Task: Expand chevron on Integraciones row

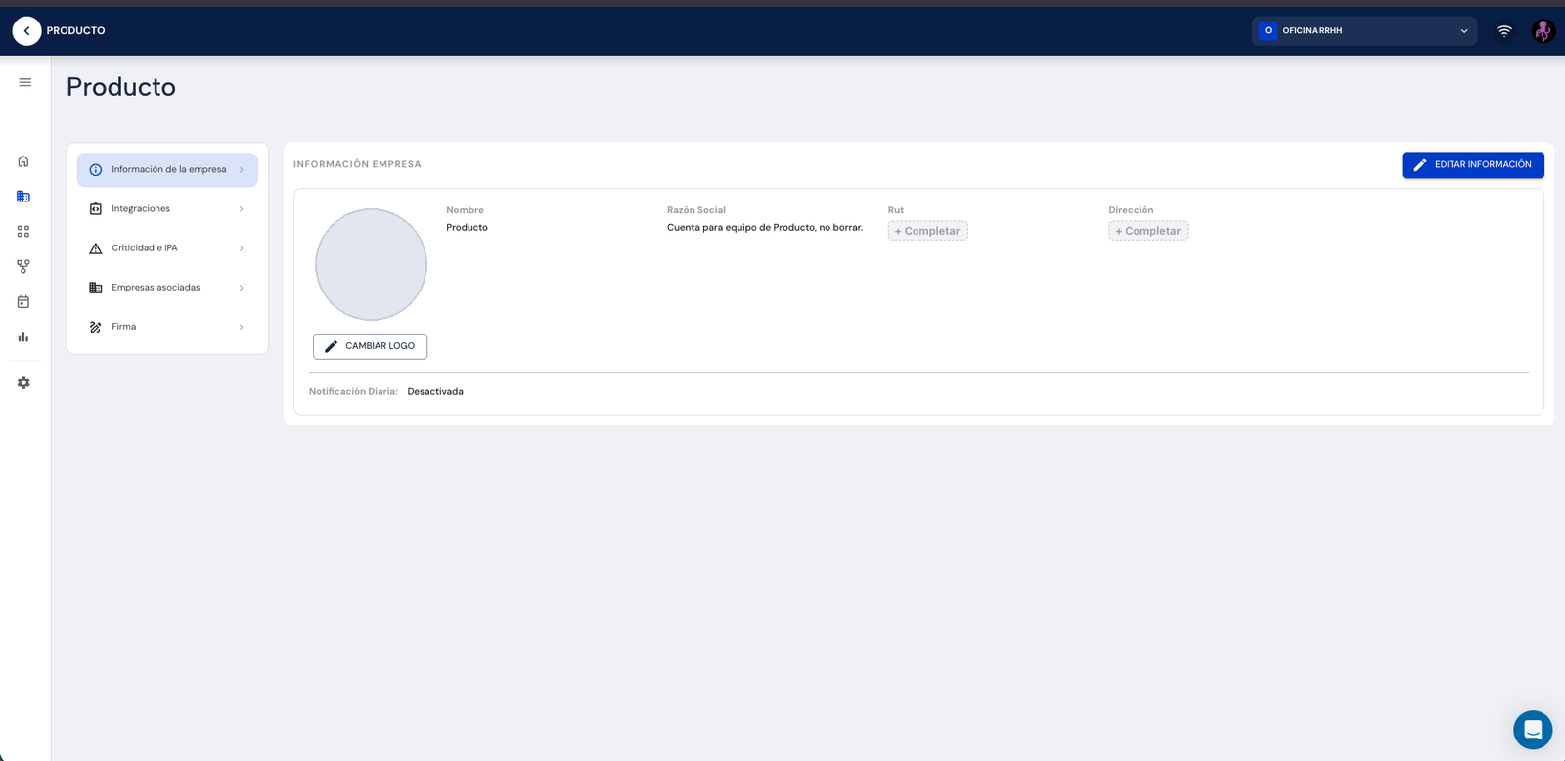Action: 242,209
